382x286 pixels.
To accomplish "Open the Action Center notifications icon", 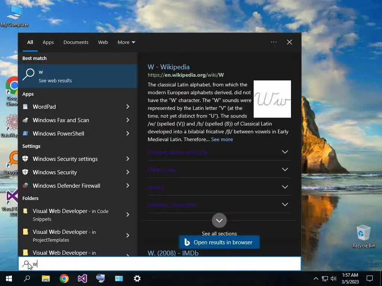I will click(370, 279).
